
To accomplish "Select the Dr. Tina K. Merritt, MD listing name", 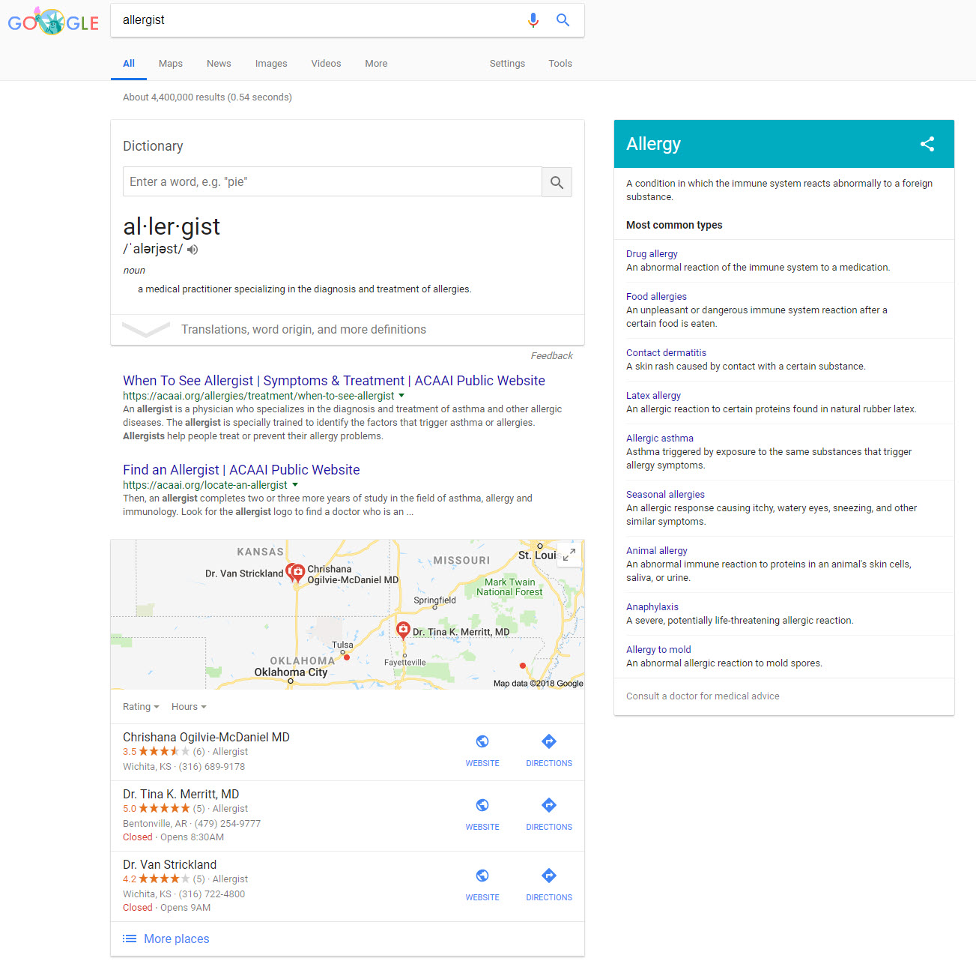I will pos(181,795).
